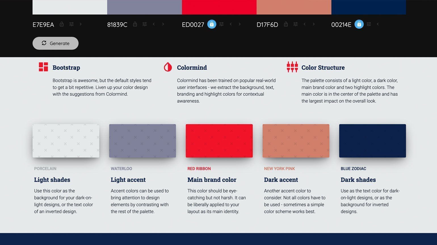This screenshot has height=245, width=437.
Task: Click the Dark shades heading
Action: click(x=358, y=180)
